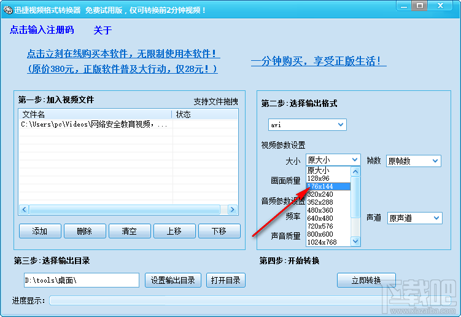Click the 添加 button to add video
This screenshot has width=461, height=317.
[x=40, y=231]
